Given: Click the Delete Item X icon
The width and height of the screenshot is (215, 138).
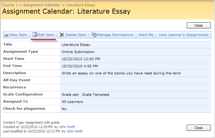Looking at the screenshot, I should pos(62,35).
